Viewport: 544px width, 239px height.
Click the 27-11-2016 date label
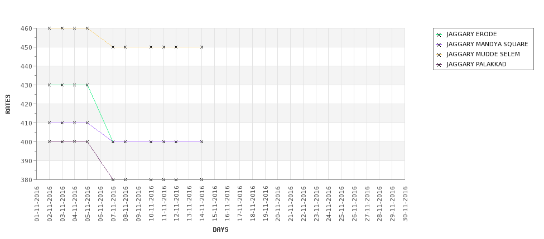pos(367,204)
